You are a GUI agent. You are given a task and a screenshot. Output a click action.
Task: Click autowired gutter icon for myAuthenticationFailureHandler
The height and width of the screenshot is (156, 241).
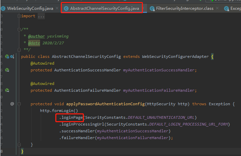[x=7, y=90]
